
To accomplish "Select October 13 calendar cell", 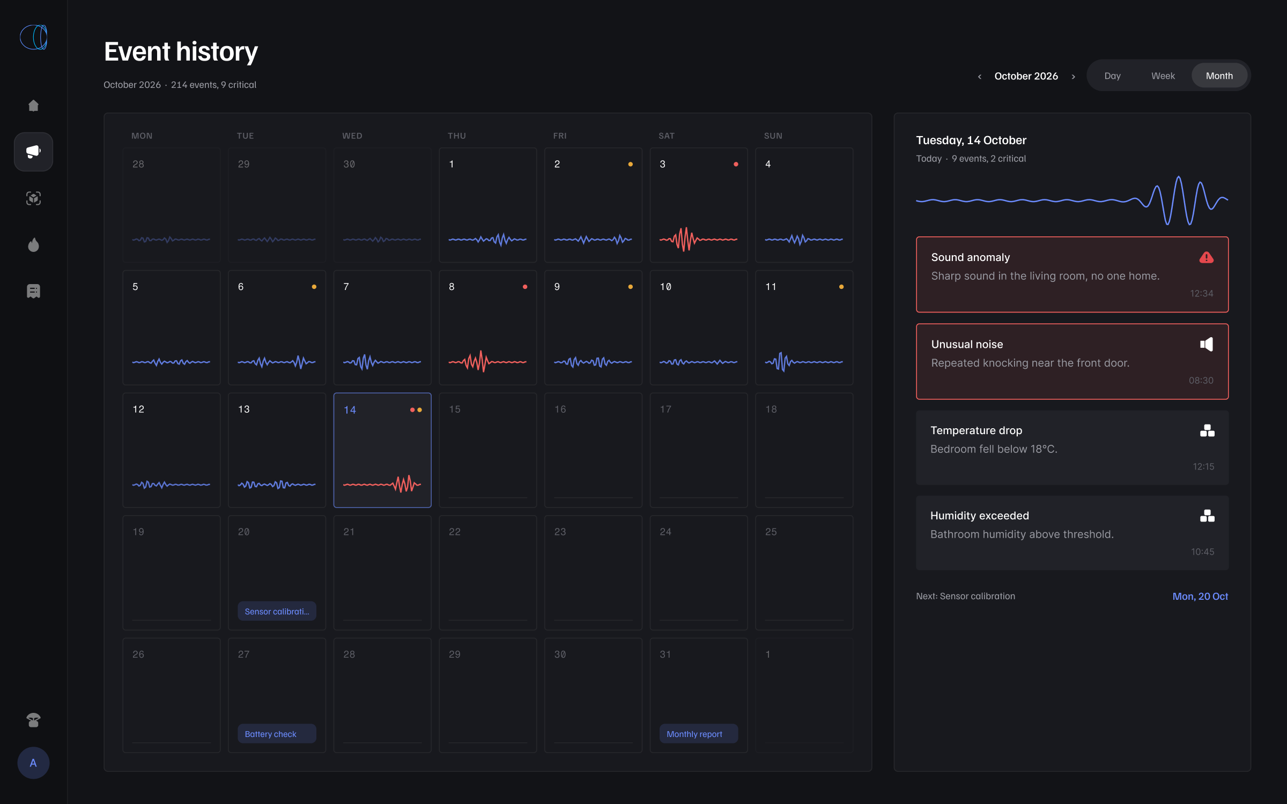I will point(277,450).
